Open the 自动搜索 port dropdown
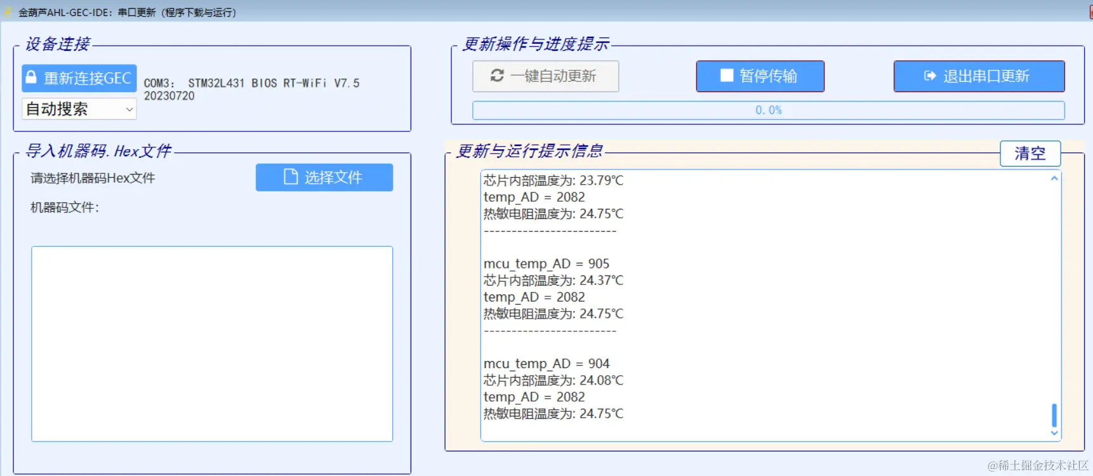Image resolution: width=1093 pixels, height=476 pixels. [x=79, y=109]
